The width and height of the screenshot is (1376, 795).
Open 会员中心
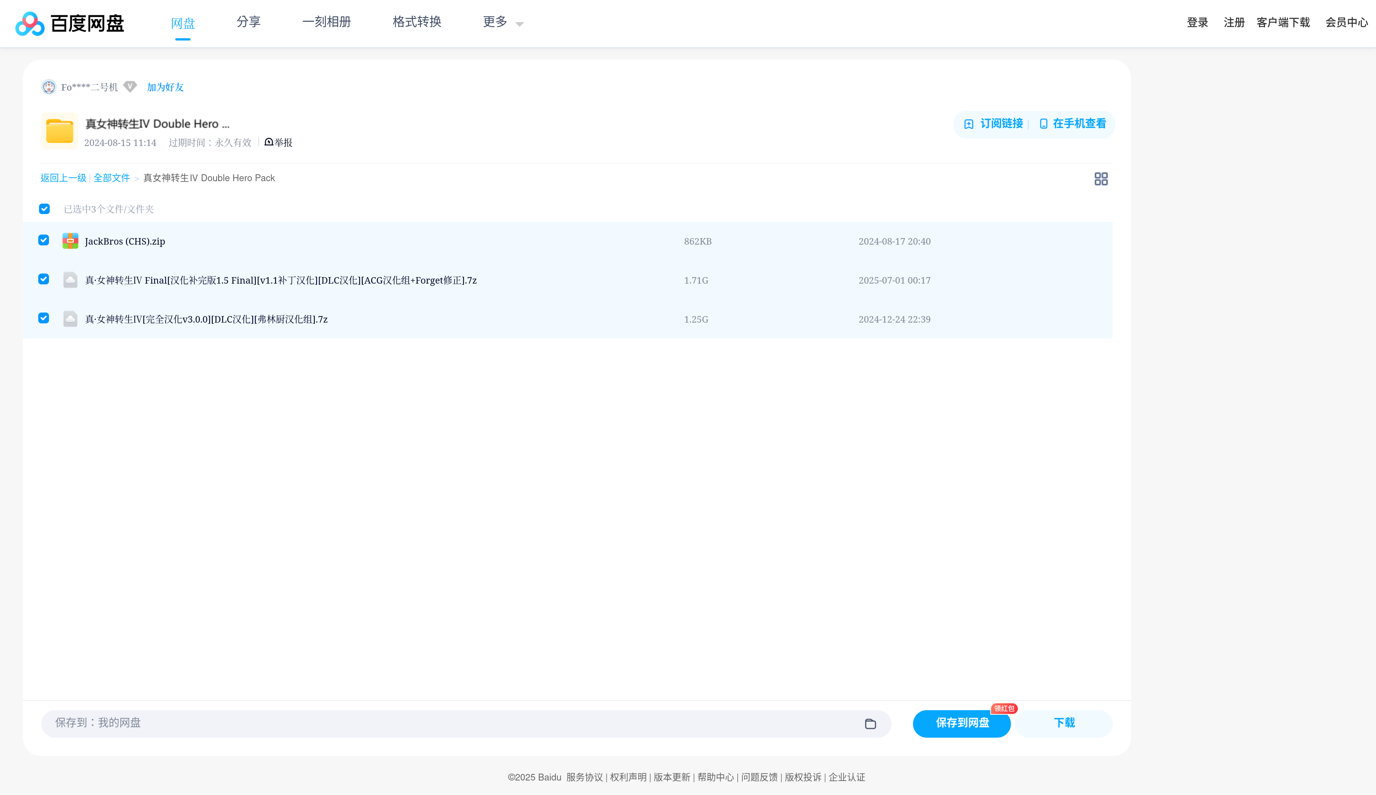pyautogui.click(x=1346, y=22)
